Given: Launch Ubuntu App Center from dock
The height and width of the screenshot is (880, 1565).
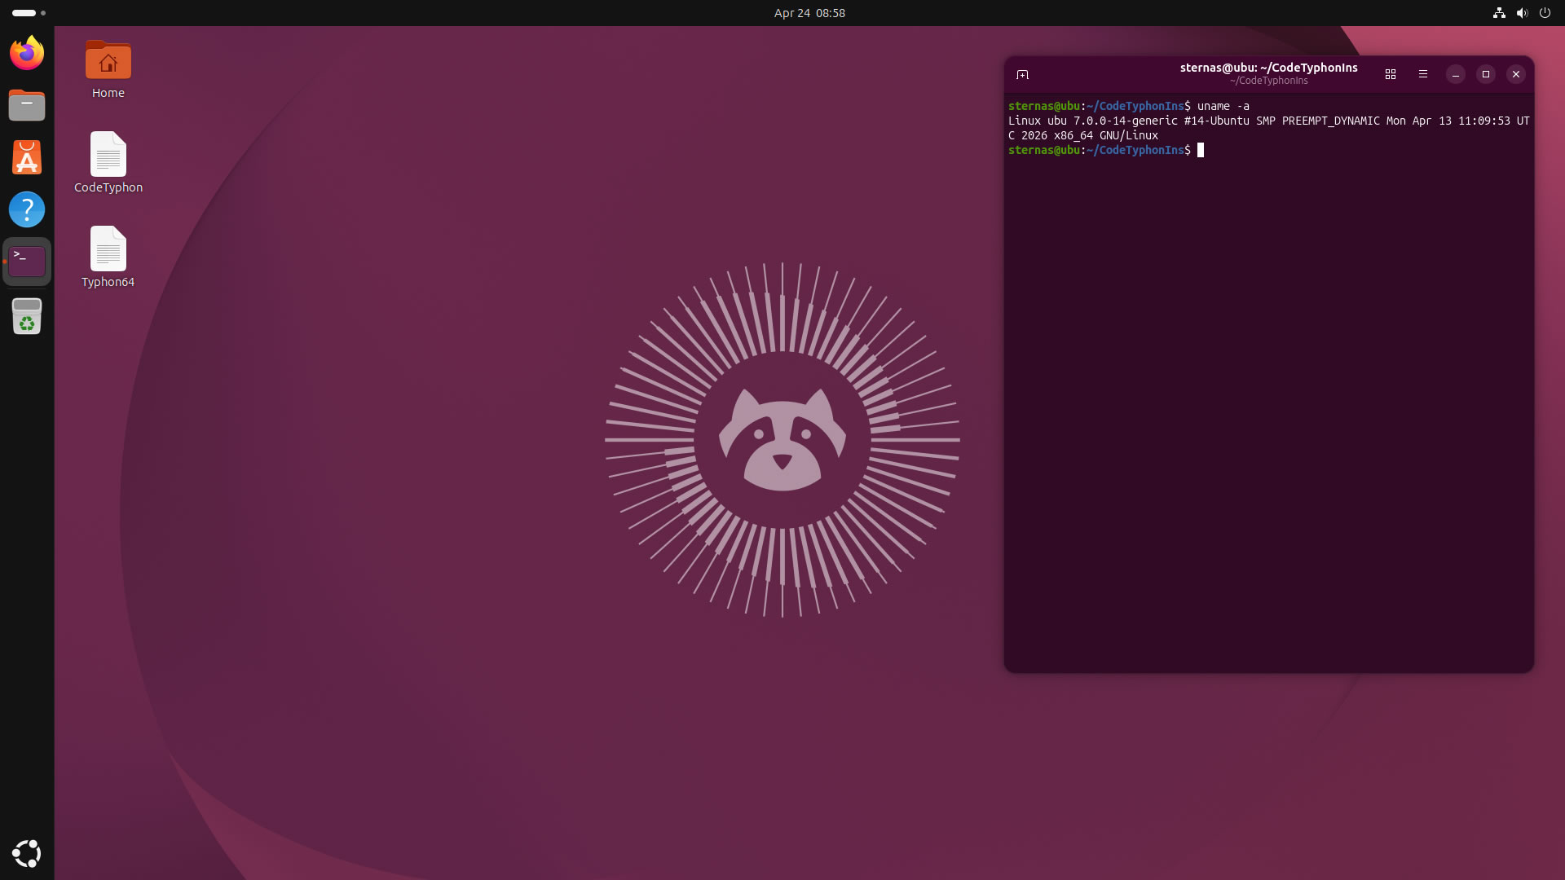Looking at the screenshot, I should pos(27,157).
